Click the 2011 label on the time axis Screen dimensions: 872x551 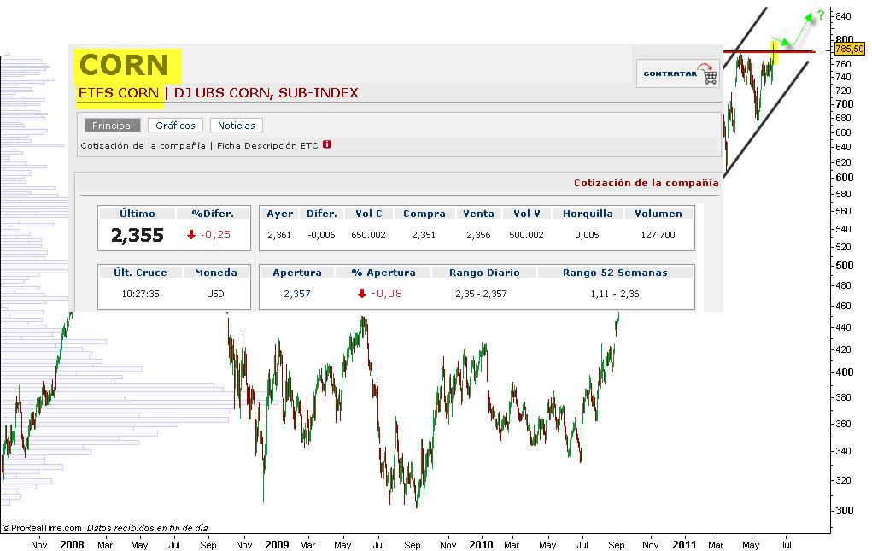[x=684, y=544]
